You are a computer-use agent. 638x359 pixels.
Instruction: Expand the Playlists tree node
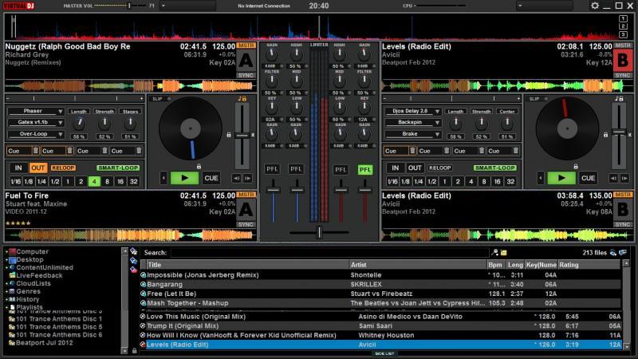[x=6, y=307]
